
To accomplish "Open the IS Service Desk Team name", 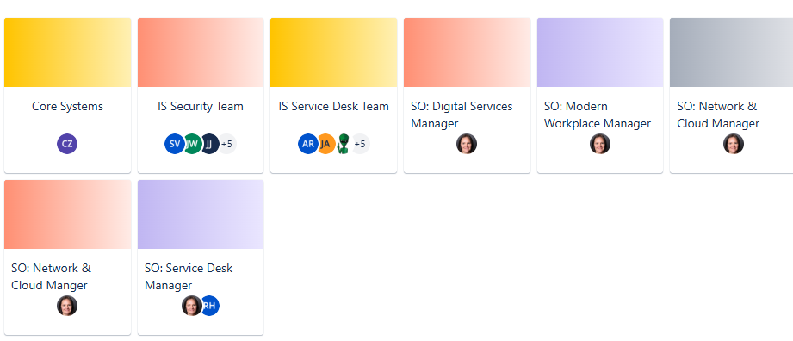I will 334,106.
